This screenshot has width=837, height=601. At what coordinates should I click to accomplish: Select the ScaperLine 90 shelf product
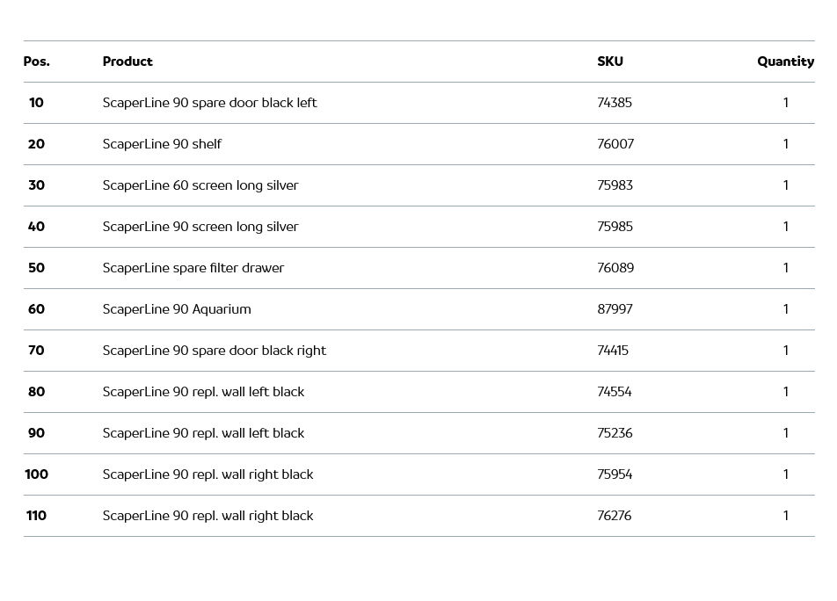coord(162,144)
